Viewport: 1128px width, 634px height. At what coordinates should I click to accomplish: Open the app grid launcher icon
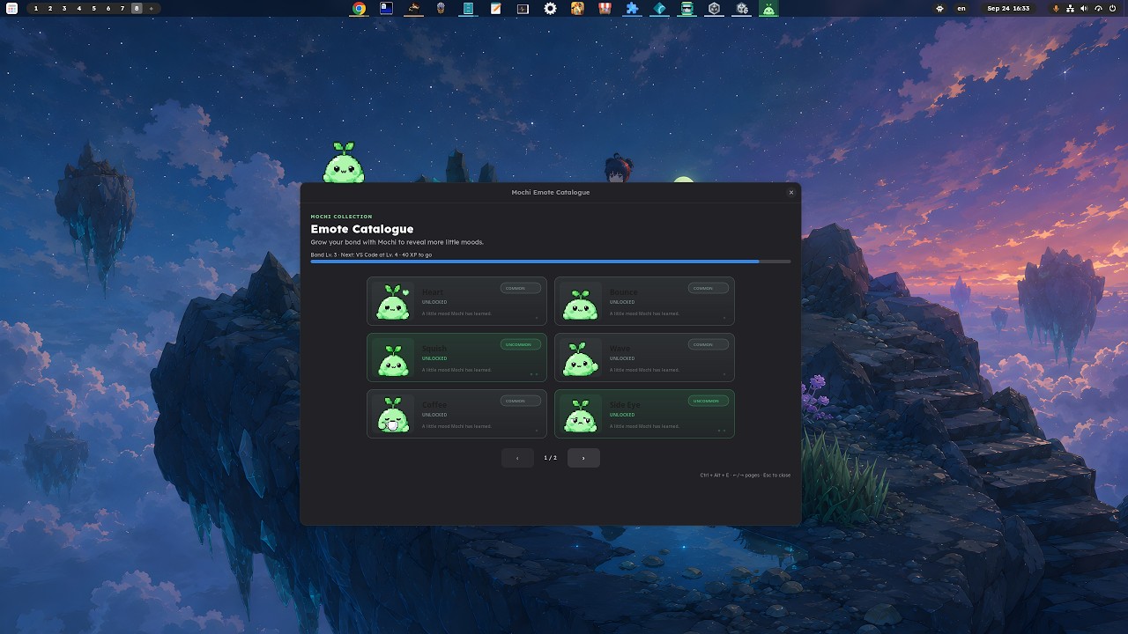[11, 8]
